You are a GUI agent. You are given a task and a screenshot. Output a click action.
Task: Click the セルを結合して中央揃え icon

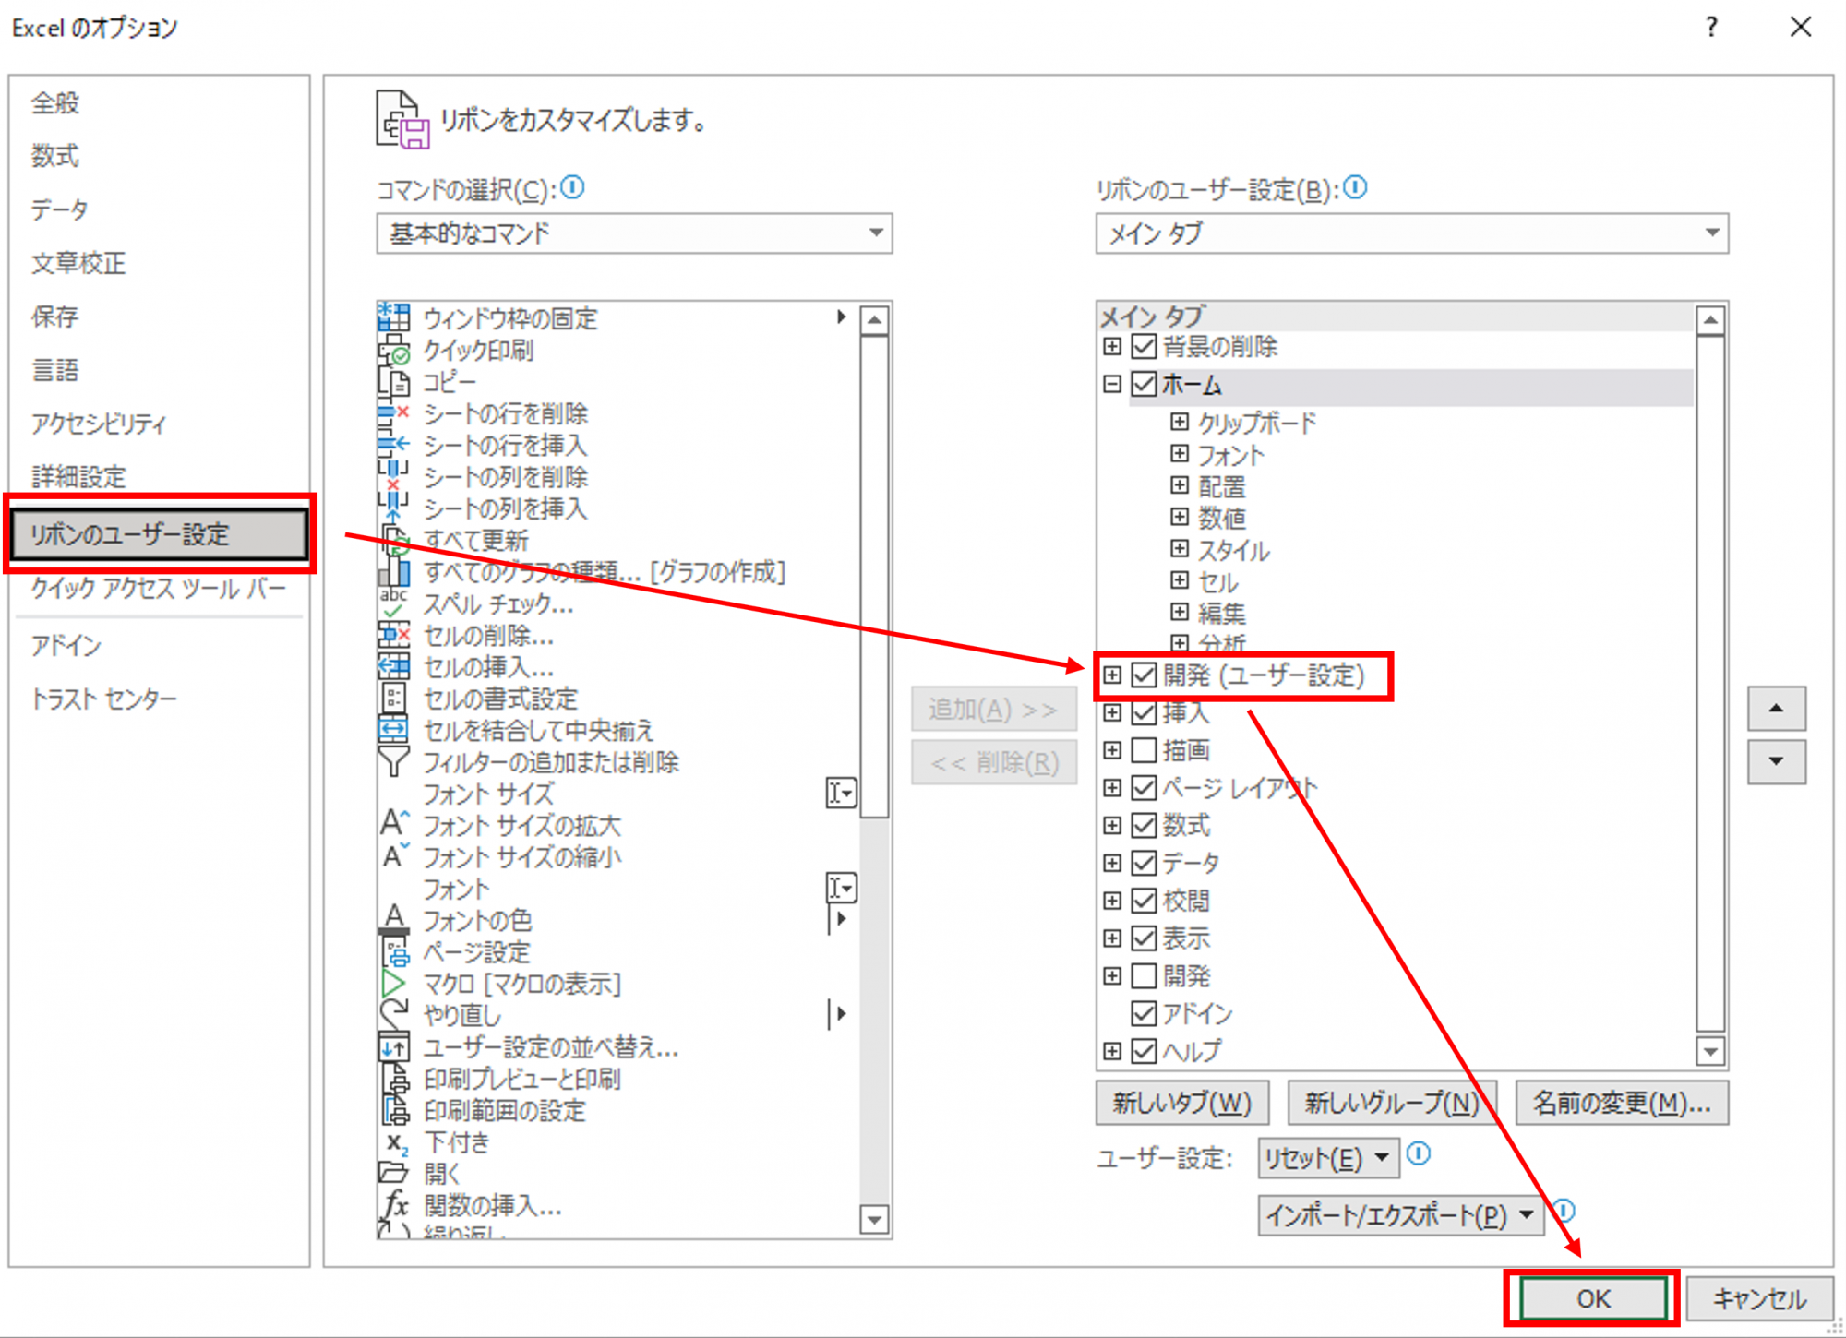click(x=394, y=730)
